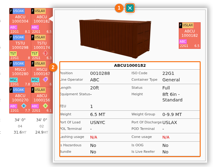
Task: Click the ABCU 1000182 summary tile in popup
Action: 190,36
